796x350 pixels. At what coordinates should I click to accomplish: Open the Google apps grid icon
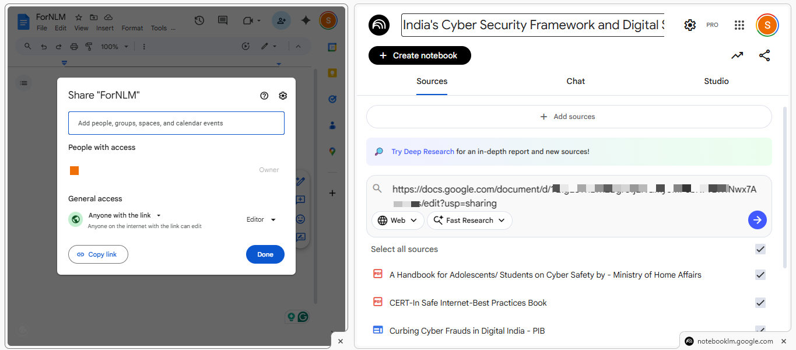click(x=739, y=25)
